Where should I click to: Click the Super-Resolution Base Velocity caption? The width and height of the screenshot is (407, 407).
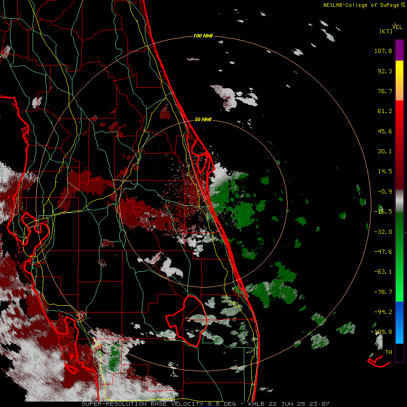click(x=205, y=404)
